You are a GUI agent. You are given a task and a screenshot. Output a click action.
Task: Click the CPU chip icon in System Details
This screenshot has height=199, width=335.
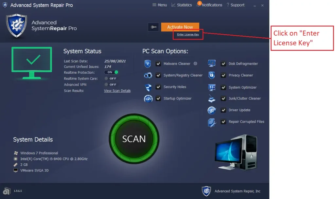coord(16,159)
